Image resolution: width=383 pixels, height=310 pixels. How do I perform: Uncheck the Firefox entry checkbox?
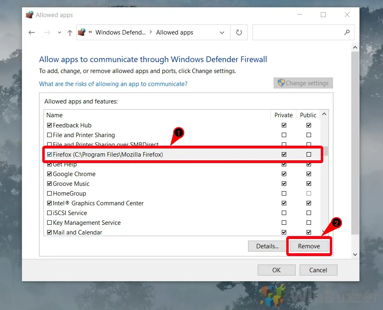tap(49, 155)
